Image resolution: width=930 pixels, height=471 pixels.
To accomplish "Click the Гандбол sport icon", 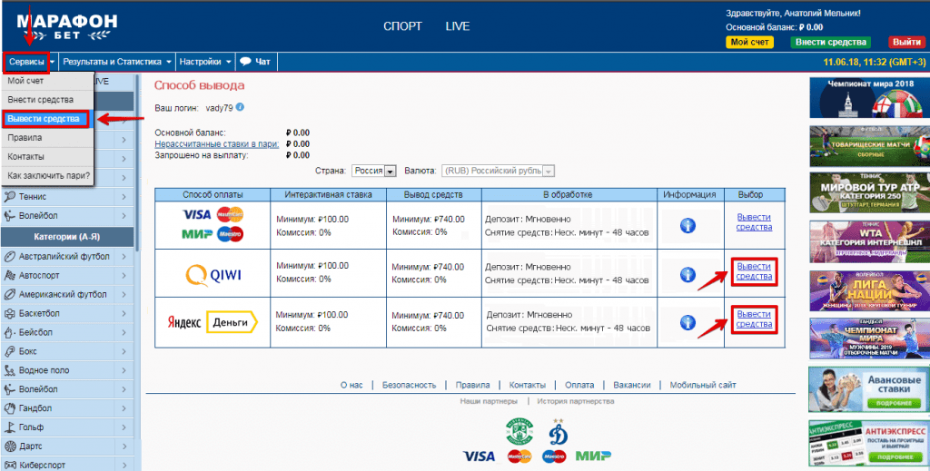I will 9,408.
